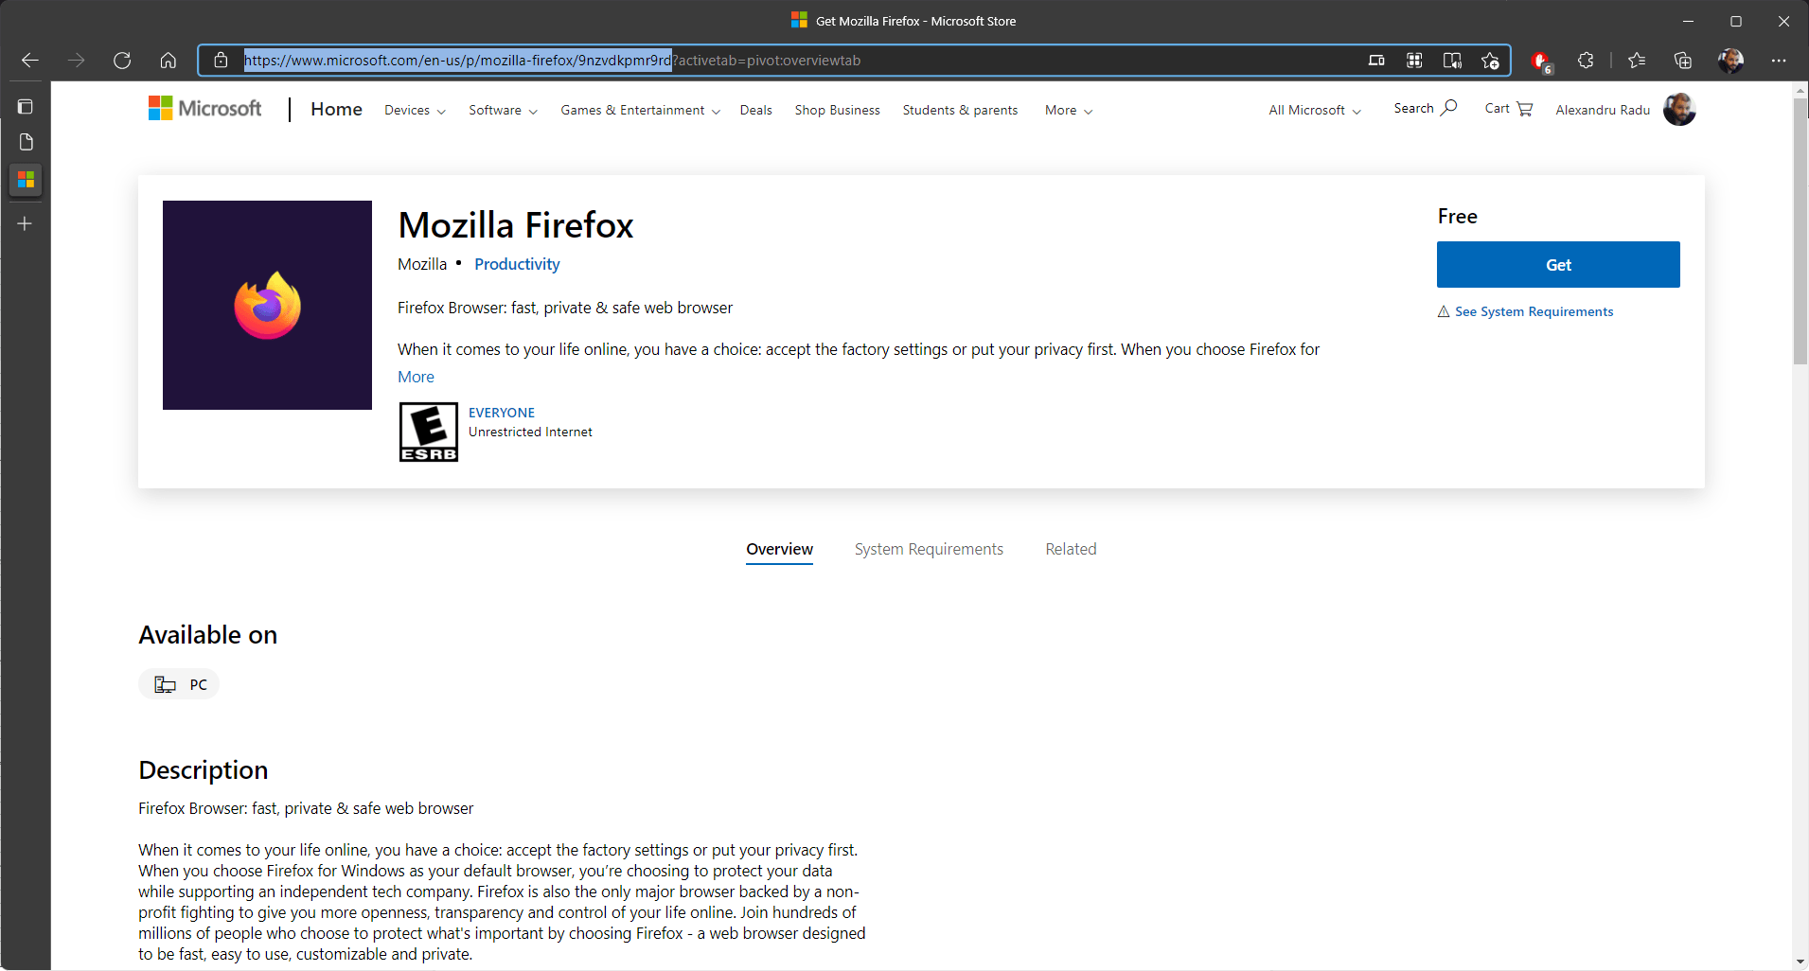Image resolution: width=1809 pixels, height=971 pixels.
Task: Open Favorites list icon
Action: pyautogui.click(x=1637, y=61)
